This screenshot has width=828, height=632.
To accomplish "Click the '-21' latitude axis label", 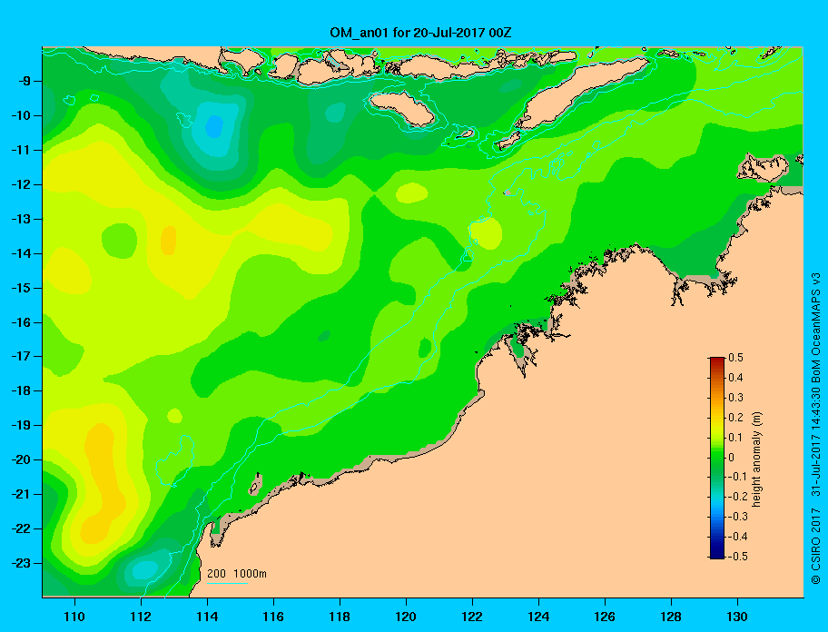I will (22, 495).
